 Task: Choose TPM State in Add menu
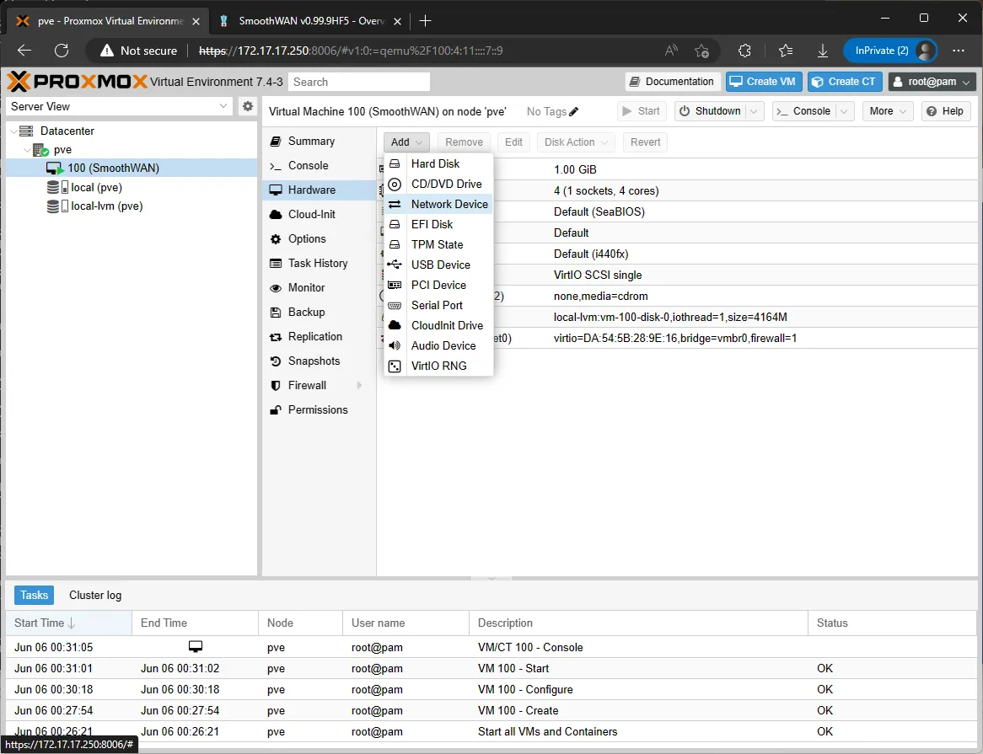point(438,244)
